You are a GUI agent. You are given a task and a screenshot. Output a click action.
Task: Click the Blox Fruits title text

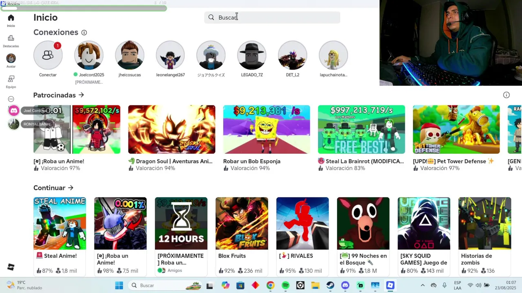click(232, 256)
